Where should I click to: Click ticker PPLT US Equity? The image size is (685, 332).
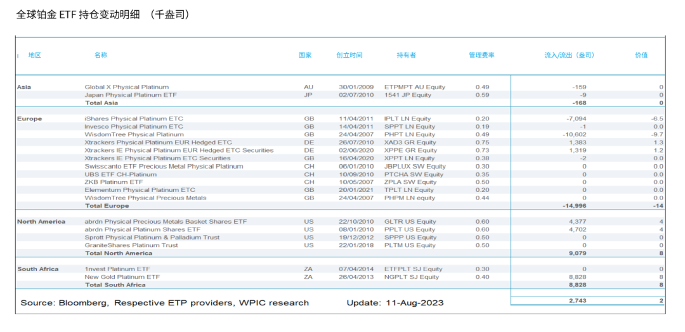(x=410, y=229)
